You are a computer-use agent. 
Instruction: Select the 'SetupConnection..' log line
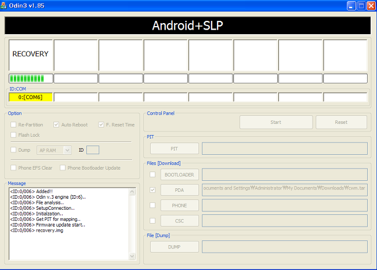pyautogui.click(x=42, y=208)
